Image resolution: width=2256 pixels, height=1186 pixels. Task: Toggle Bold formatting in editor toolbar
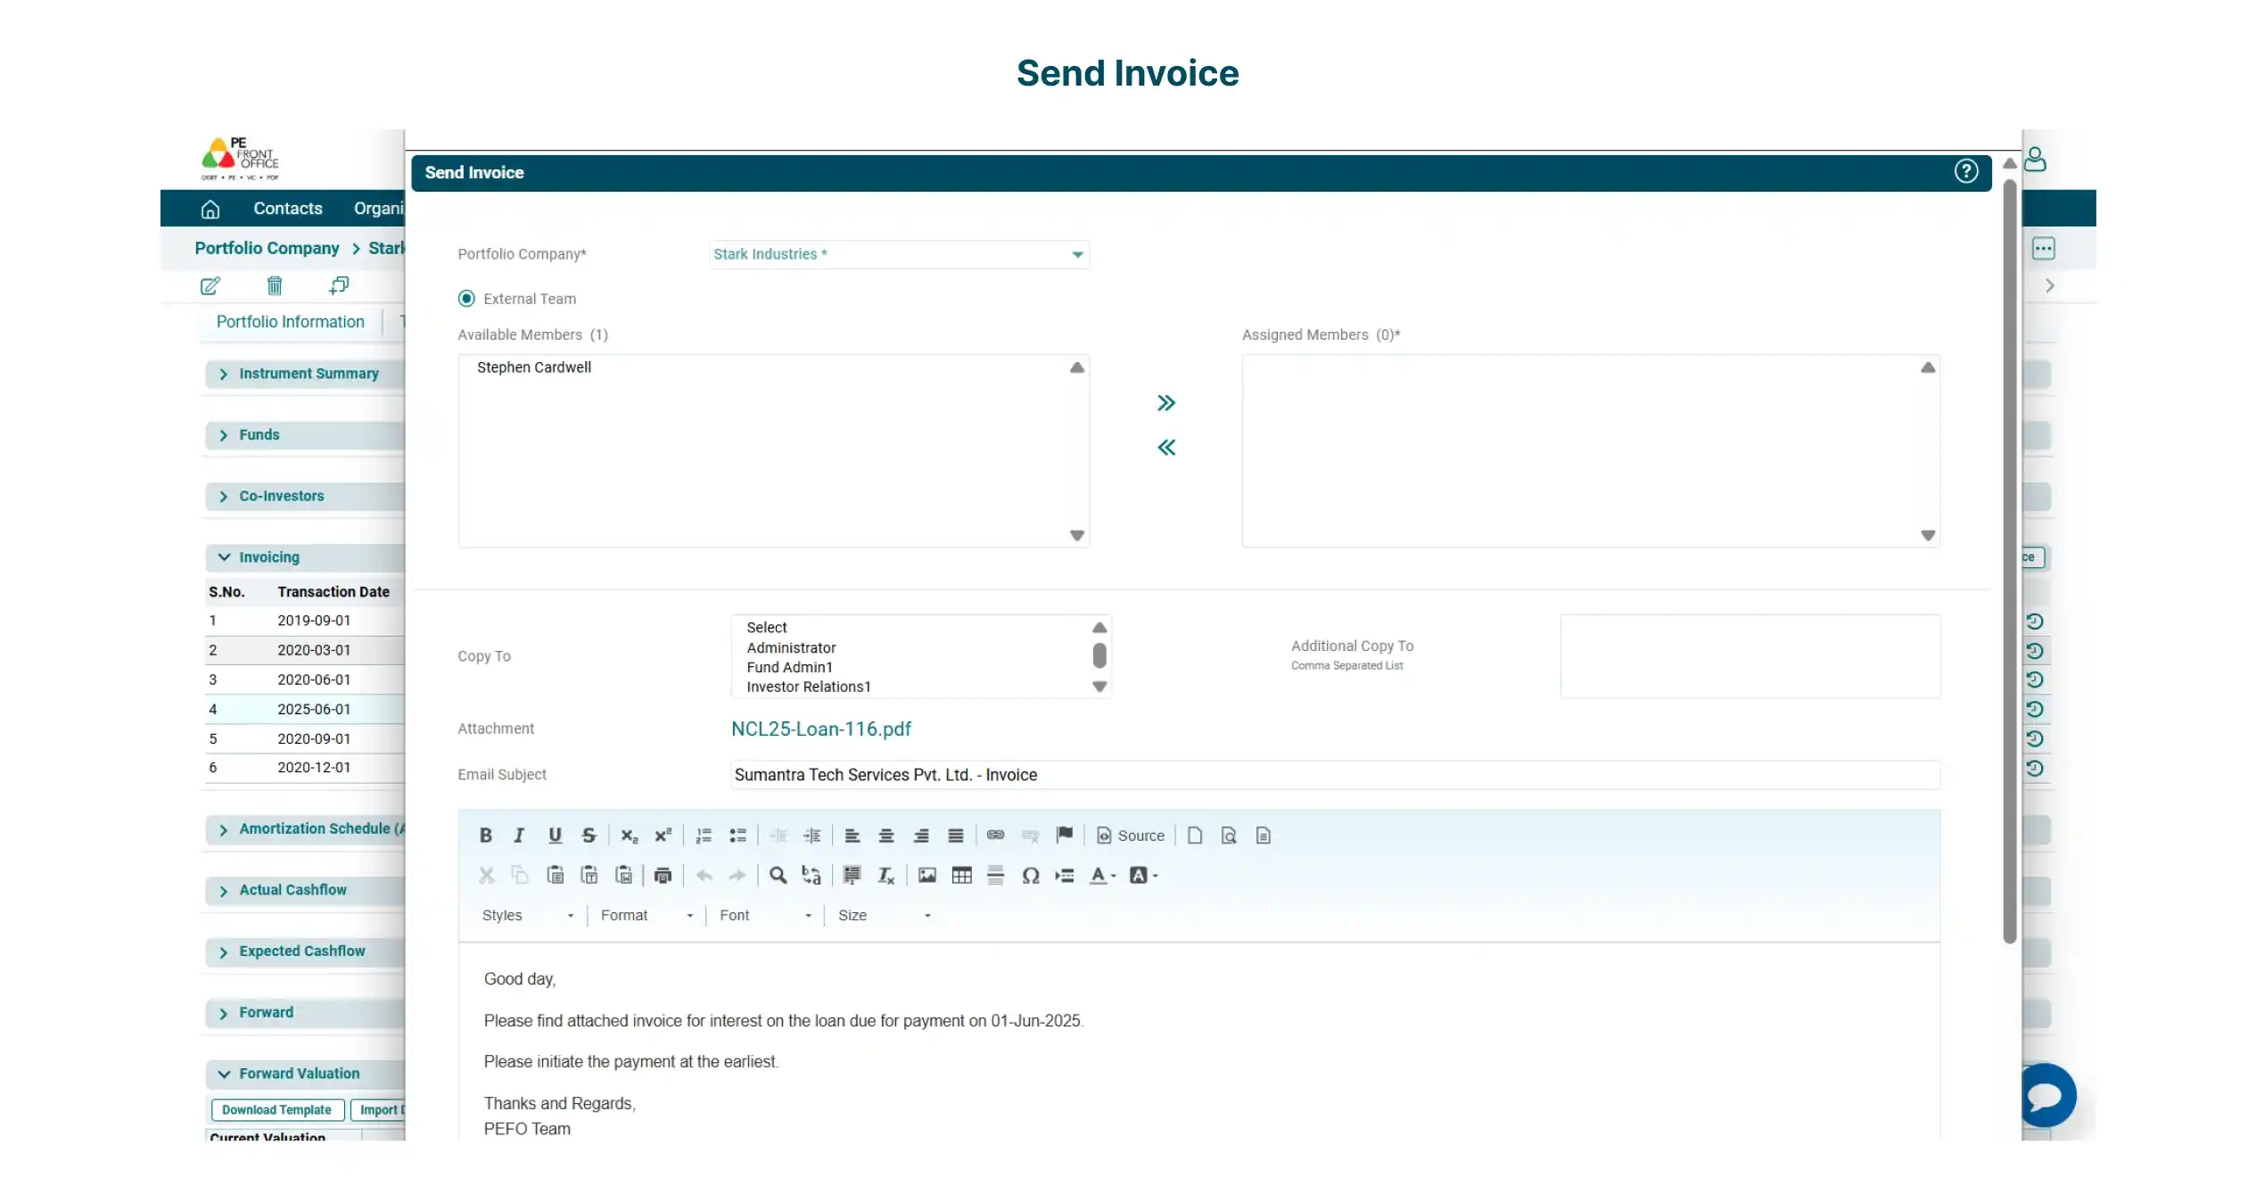tap(485, 836)
